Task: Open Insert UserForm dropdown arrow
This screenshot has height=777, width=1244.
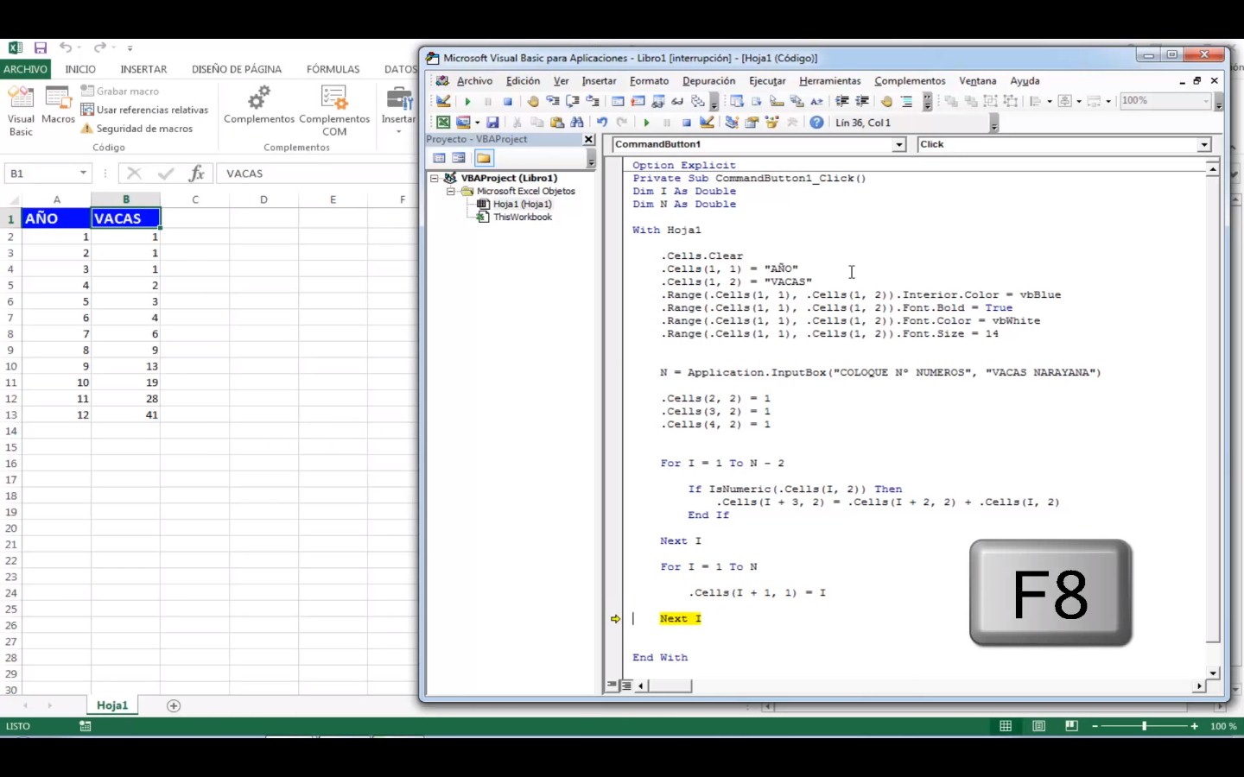Action: point(478,123)
